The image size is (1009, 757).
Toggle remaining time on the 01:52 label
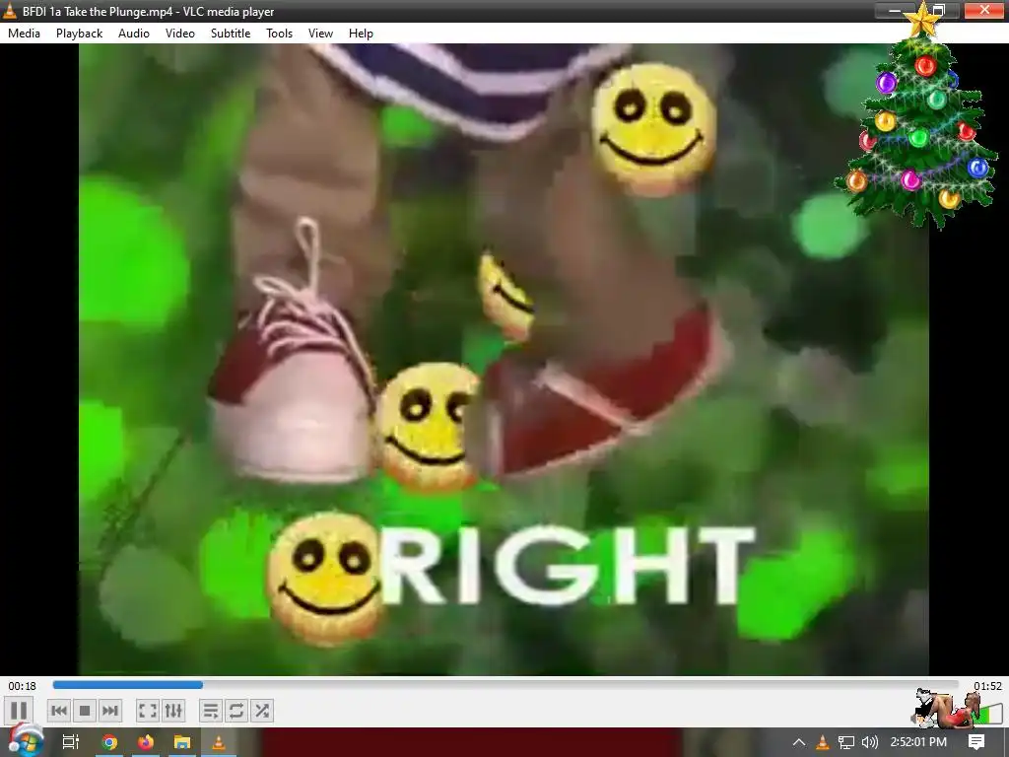[x=987, y=686]
